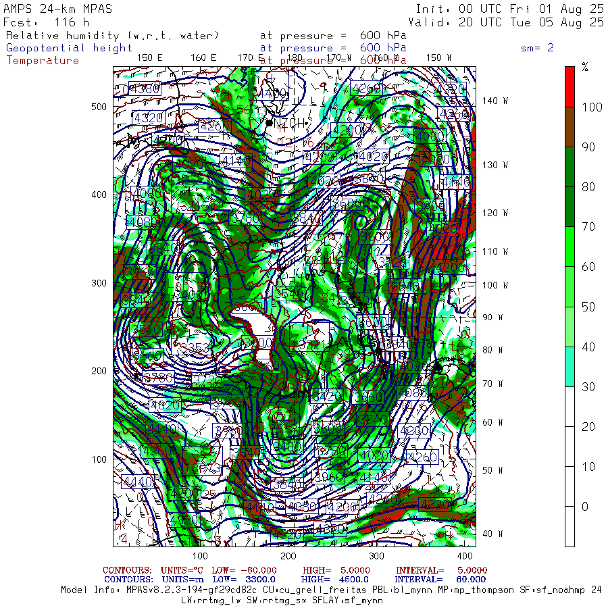Click the "AMPS 24-km MPAS" title
The width and height of the screenshot is (608, 608).
click(58, 9)
